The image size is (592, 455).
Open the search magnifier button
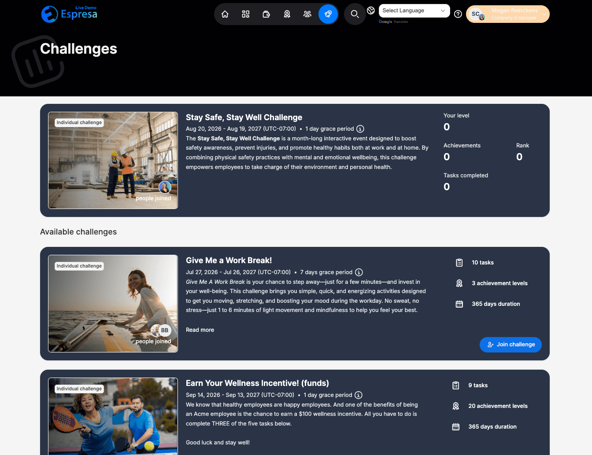(x=355, y=14)
